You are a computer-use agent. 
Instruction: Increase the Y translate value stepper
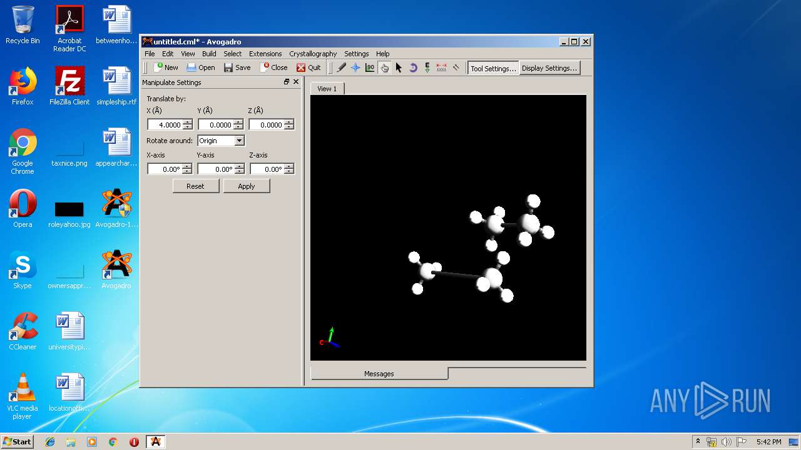point(238,122)
